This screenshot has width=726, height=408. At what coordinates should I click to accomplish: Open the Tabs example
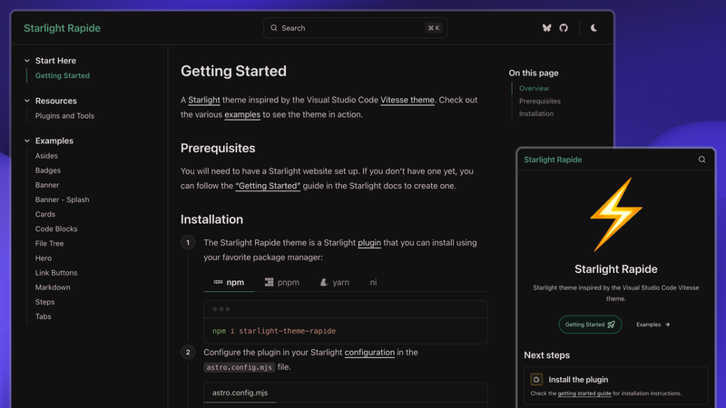(x=43, y=316)
